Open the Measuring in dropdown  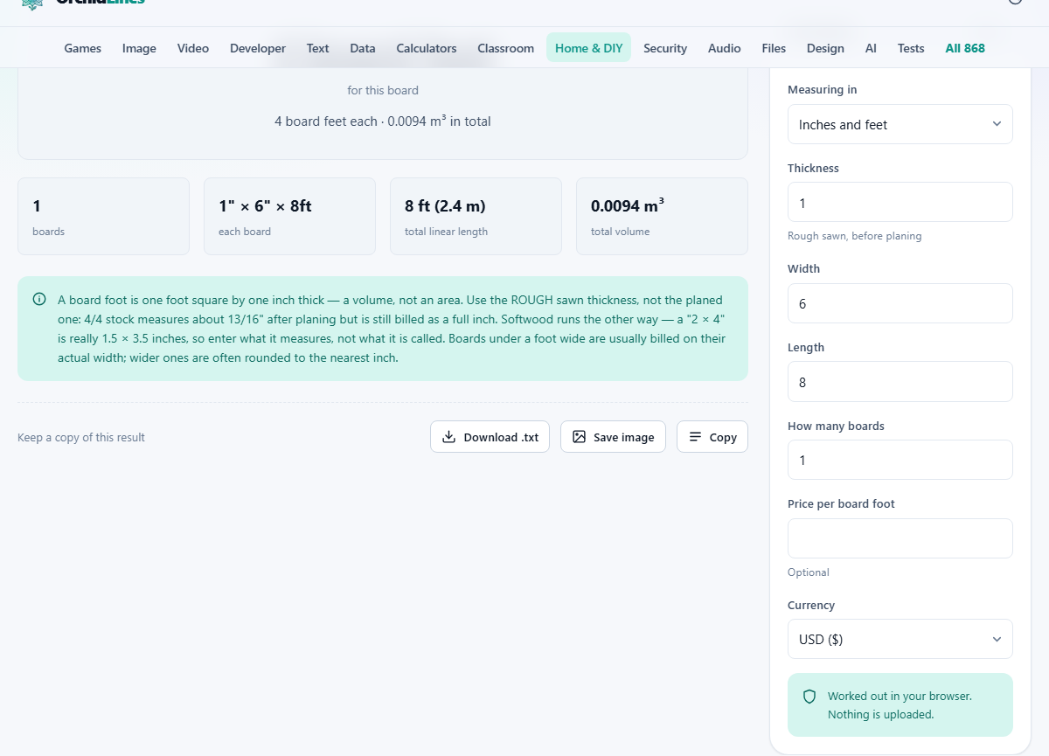pyautogui.click(x=900, y=124)
